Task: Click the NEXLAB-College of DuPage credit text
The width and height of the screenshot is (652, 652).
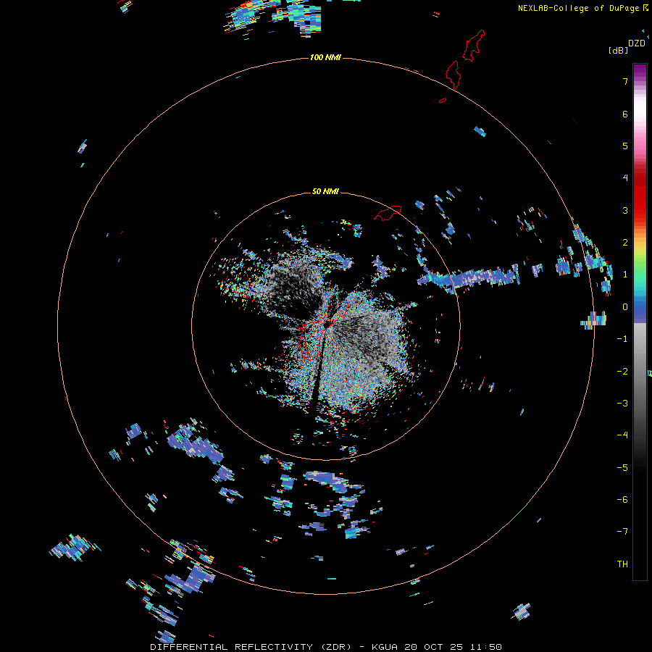Action: (578, 8)
